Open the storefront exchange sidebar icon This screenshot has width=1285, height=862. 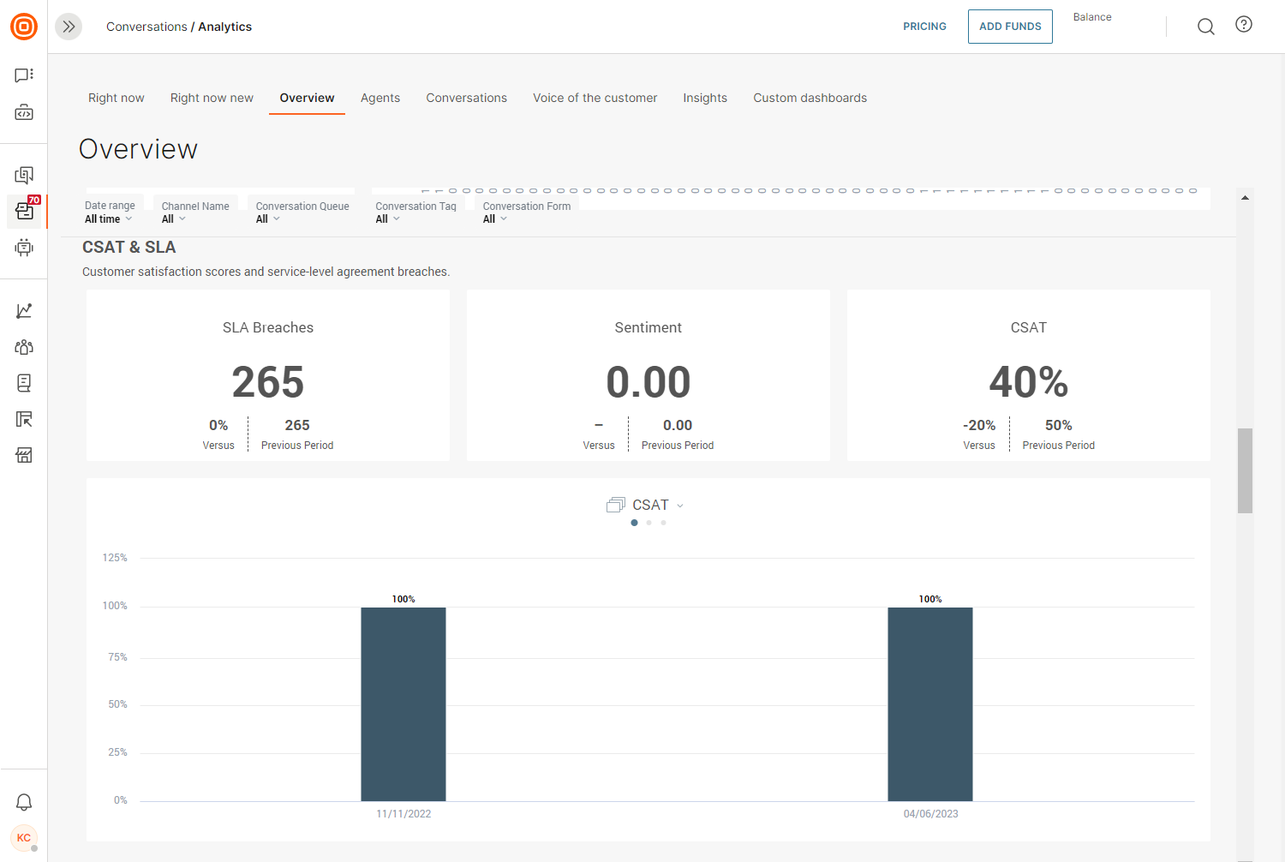point(24,455)
